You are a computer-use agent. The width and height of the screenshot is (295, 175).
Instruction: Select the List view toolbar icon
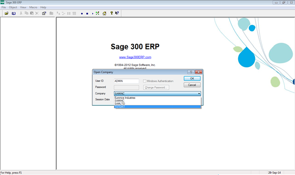point(69,13)
